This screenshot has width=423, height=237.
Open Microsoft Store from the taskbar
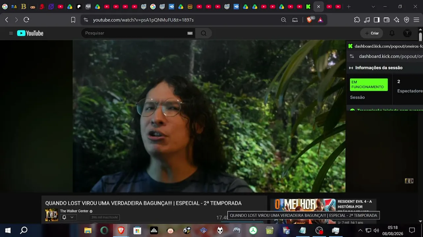coord(137,230)
